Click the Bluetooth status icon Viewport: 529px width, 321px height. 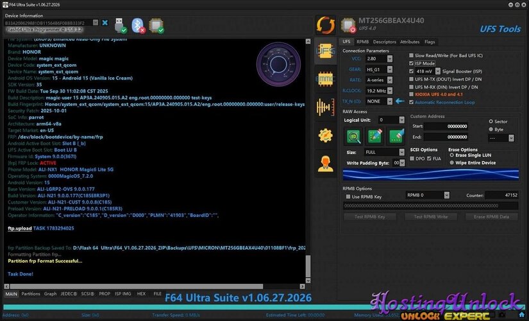(x=138, y=25)
